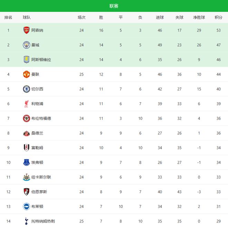Click the Newcastle United crest icon
Screen dimensions: 228x228
click(27, 177)
